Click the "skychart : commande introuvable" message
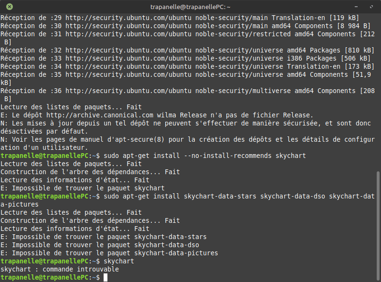 click(x=60, y=270)
